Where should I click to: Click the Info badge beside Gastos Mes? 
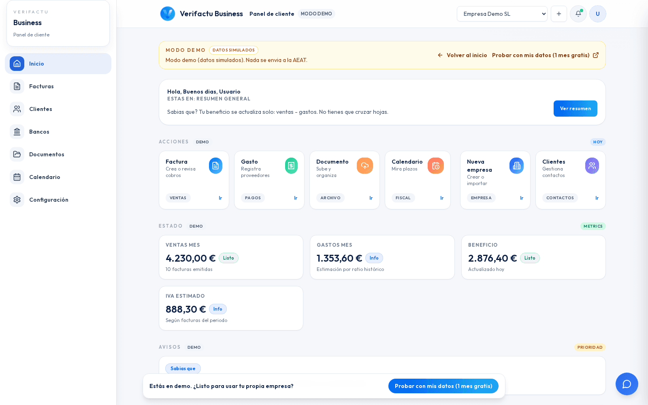pyautogui.click(x=374, y=258)
